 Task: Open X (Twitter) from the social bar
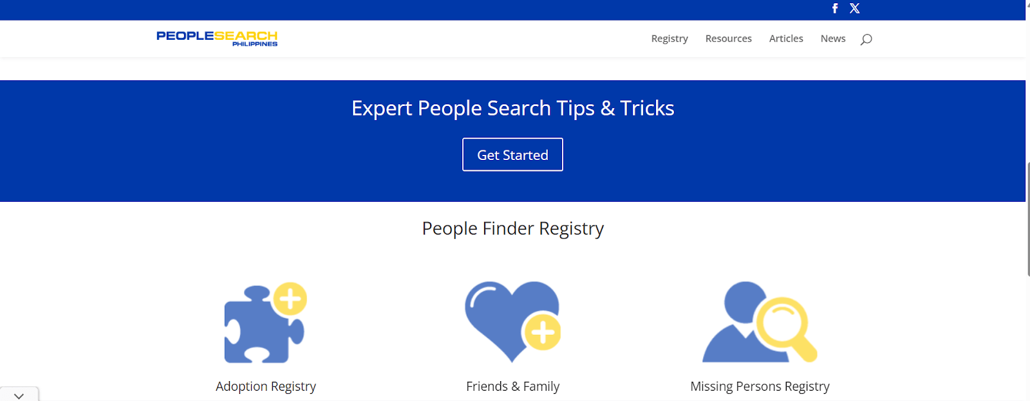click(x=854, y=8)
